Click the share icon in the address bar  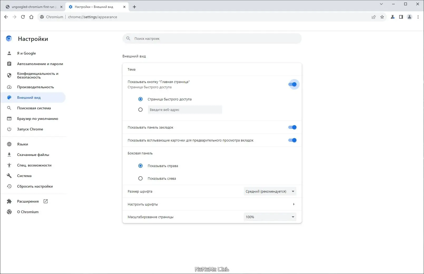pos(373,17)
